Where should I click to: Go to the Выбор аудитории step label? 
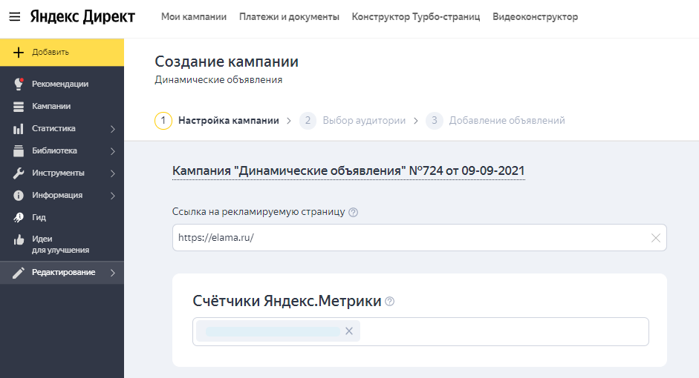[x=364, y=121]
